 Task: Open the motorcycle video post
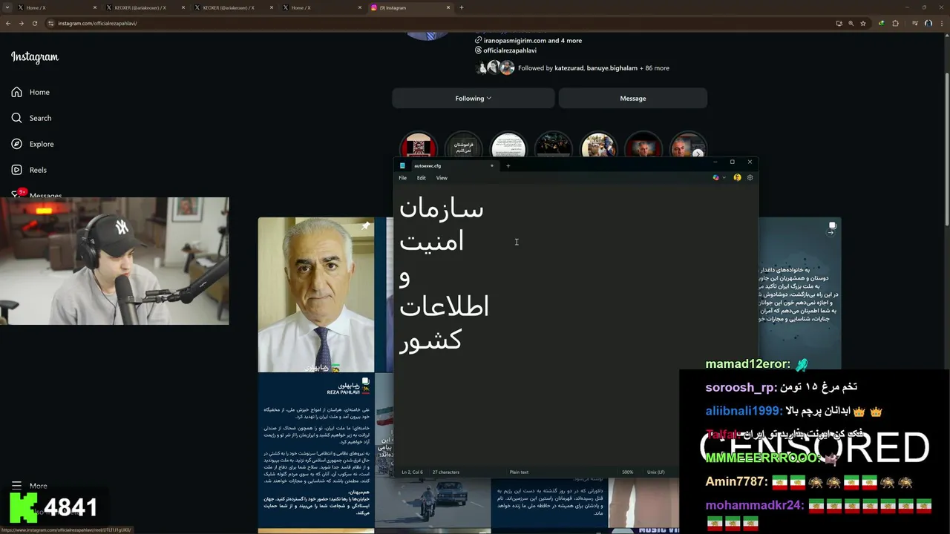432,504
